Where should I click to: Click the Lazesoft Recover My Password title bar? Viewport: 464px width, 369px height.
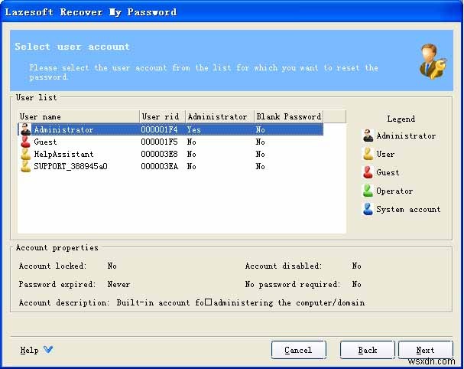click(x=232, y=11)
